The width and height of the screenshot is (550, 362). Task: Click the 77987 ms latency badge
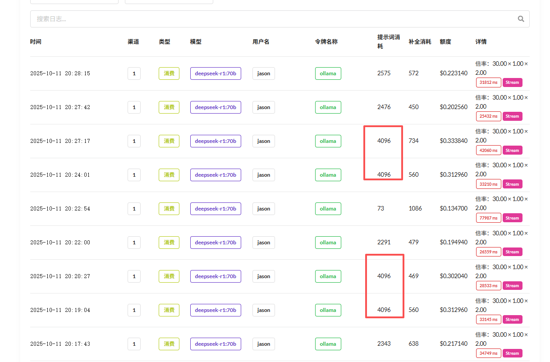(488, 218)
